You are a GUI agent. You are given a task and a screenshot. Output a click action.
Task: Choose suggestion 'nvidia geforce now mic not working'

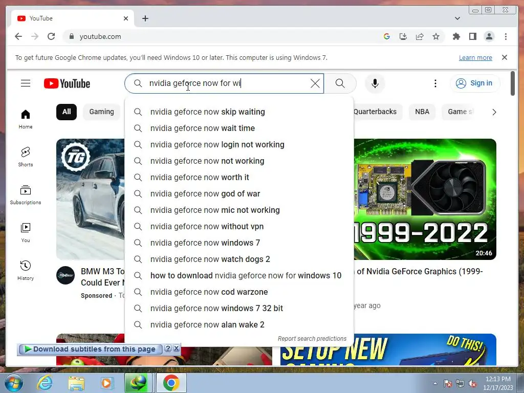click(239, 210)
